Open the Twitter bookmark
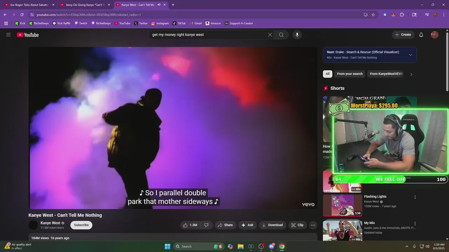 pos(141,23)
